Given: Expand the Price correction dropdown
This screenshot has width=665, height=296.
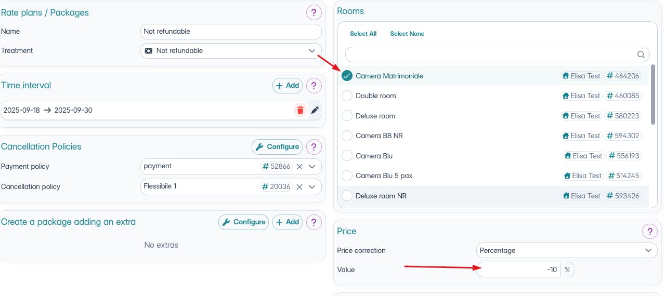Looking at the screenshot, I should [x=648, y=250].
